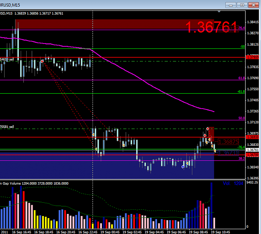Viewport: 261px width, 234px height.
Task: Click the magenta 50.0 Fibonacci label
Action: 241,118
